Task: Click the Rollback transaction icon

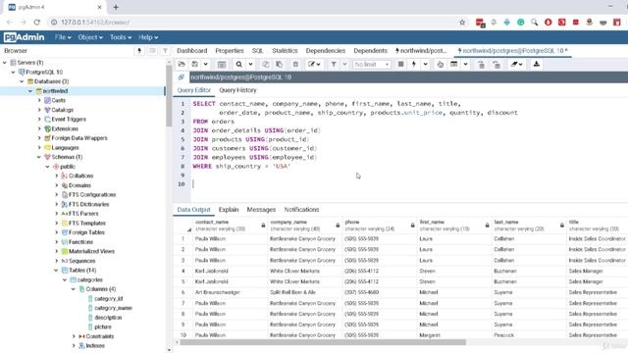Action: pyautogui.click(x=497, y=65)
